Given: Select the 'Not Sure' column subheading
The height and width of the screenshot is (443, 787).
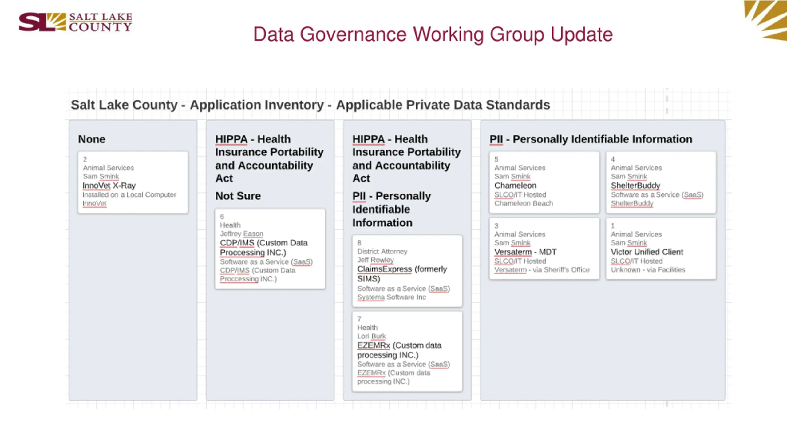Looking at the screenshot, I should pyautogui.click(x=238, y=196).
